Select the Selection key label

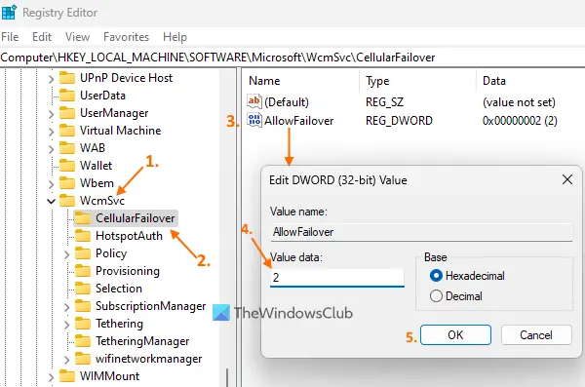pyautogui.click(x=119, y=289)
